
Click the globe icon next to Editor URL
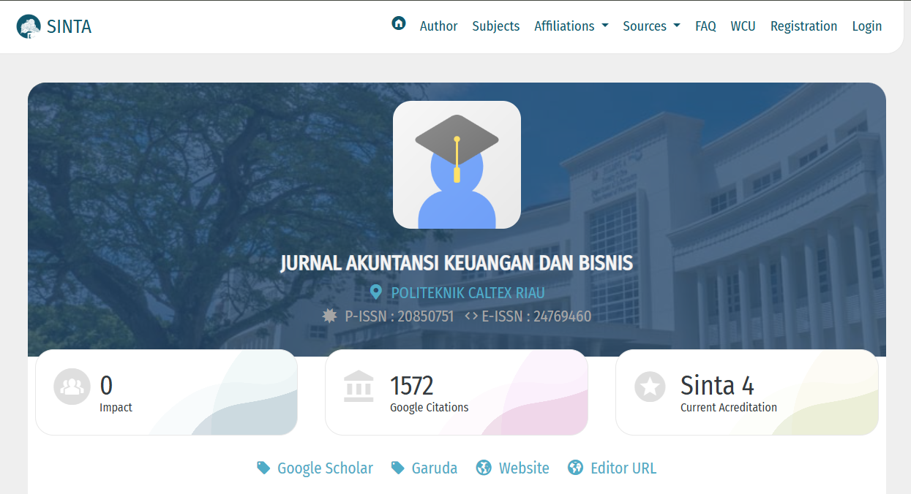coord(575,468)
